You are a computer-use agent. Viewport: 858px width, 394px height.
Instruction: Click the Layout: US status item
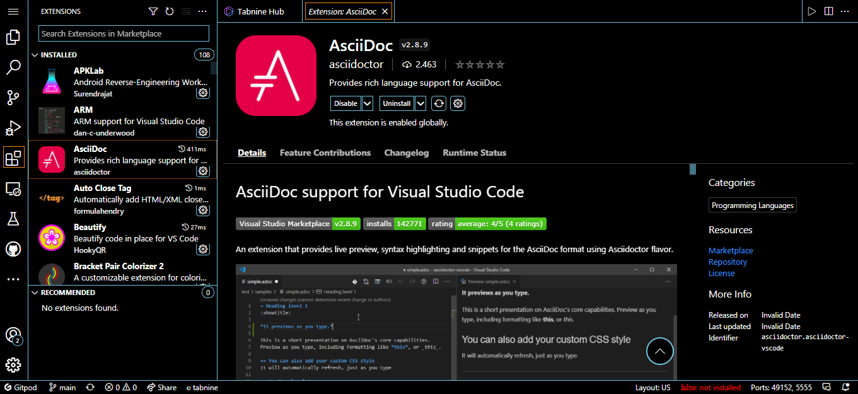pos(653,388)
